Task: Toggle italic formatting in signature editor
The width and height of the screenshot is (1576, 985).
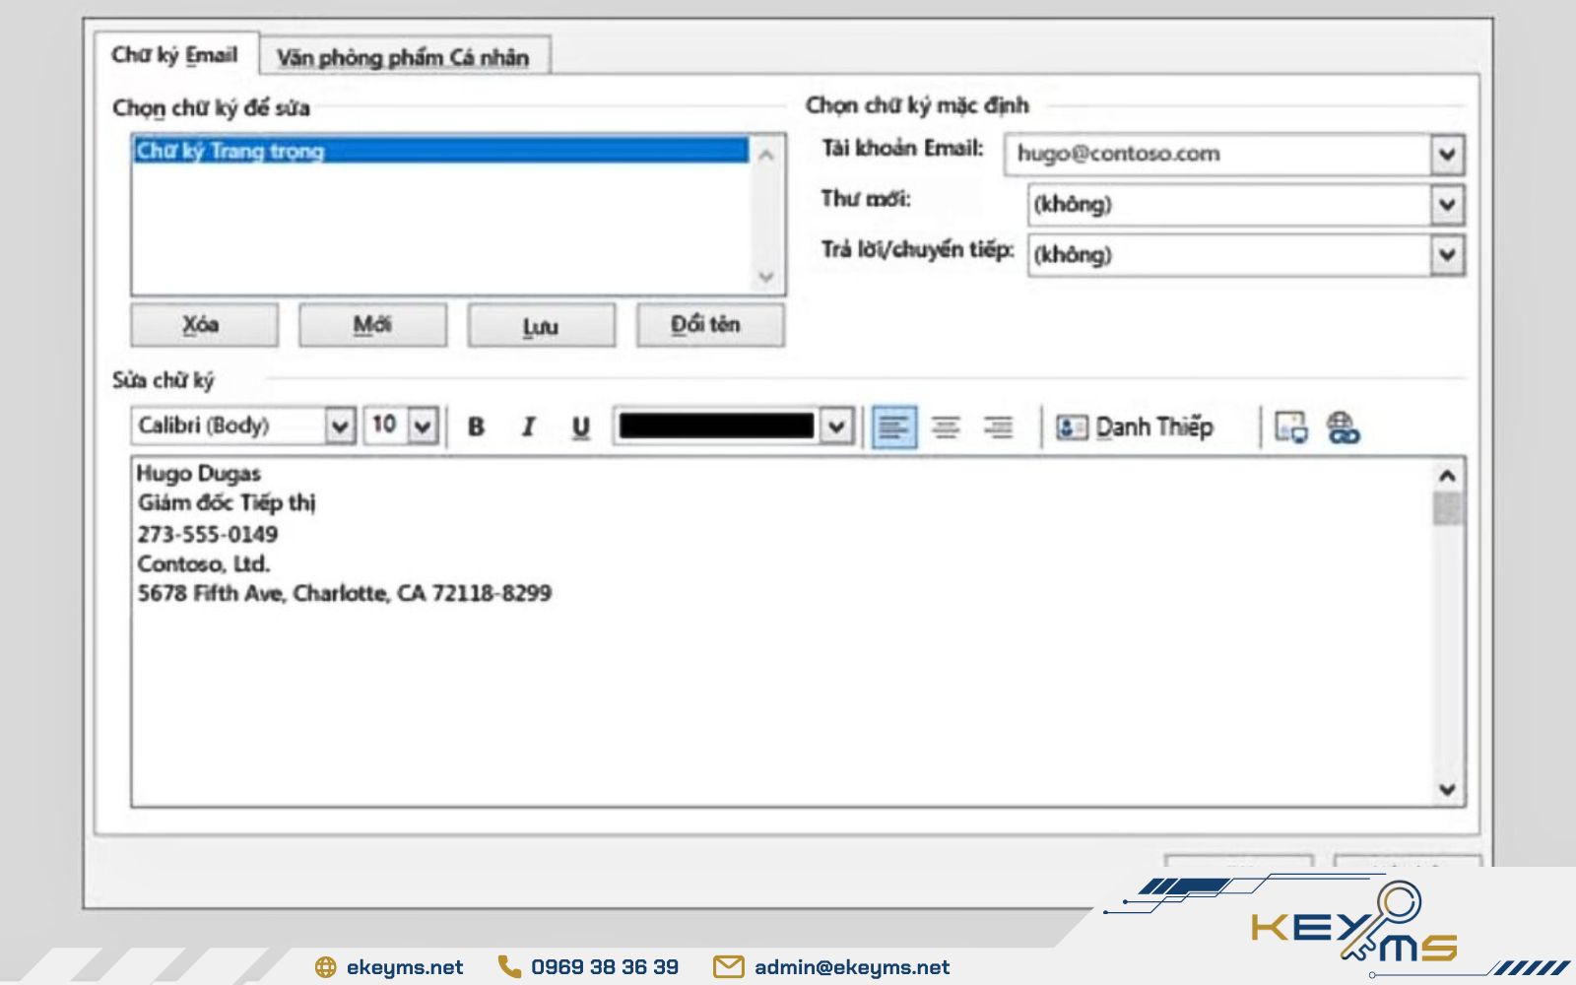Action: [529, 427]
